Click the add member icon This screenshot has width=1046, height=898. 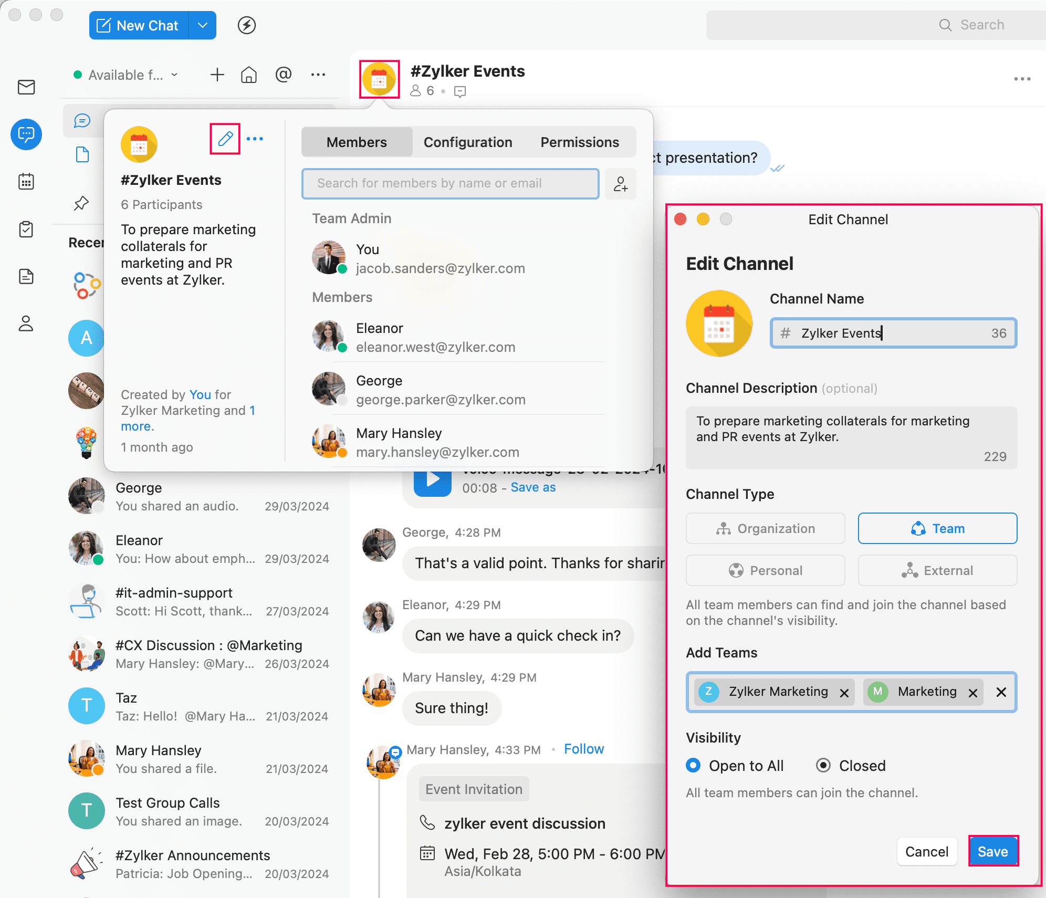point(621,184)
